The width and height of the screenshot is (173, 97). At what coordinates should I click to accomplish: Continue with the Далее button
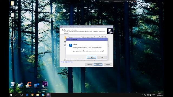pos(98,65)
